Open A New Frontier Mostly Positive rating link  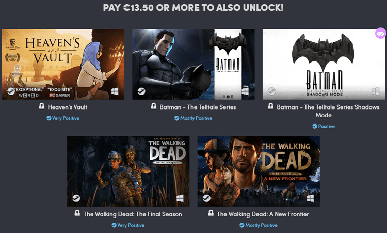259,225
